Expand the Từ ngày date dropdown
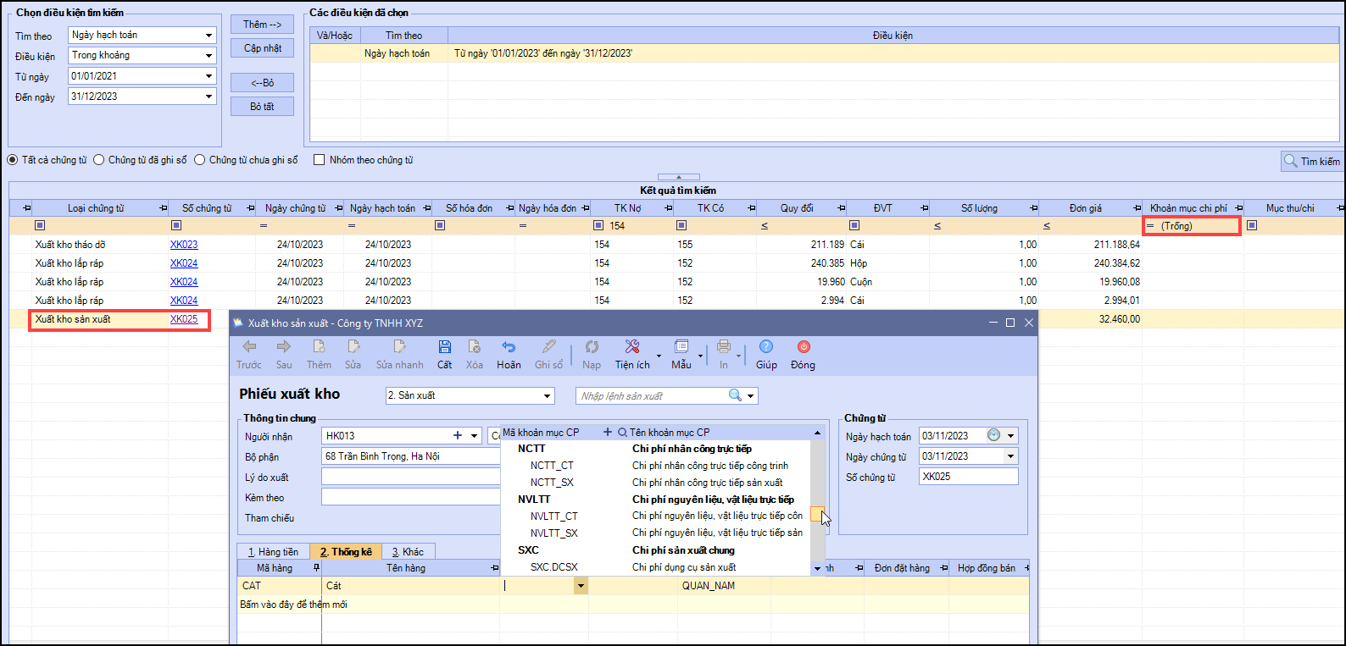1346x646 pixels. (209, 76)
